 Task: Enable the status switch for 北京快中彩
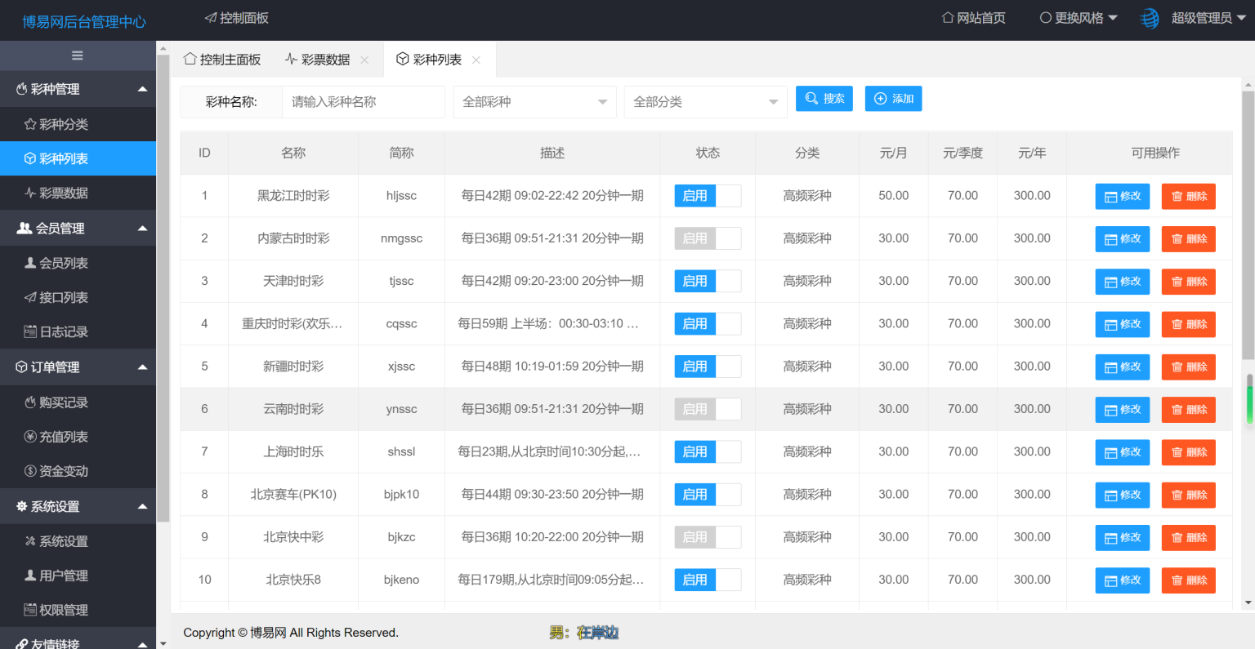point(708,537)
